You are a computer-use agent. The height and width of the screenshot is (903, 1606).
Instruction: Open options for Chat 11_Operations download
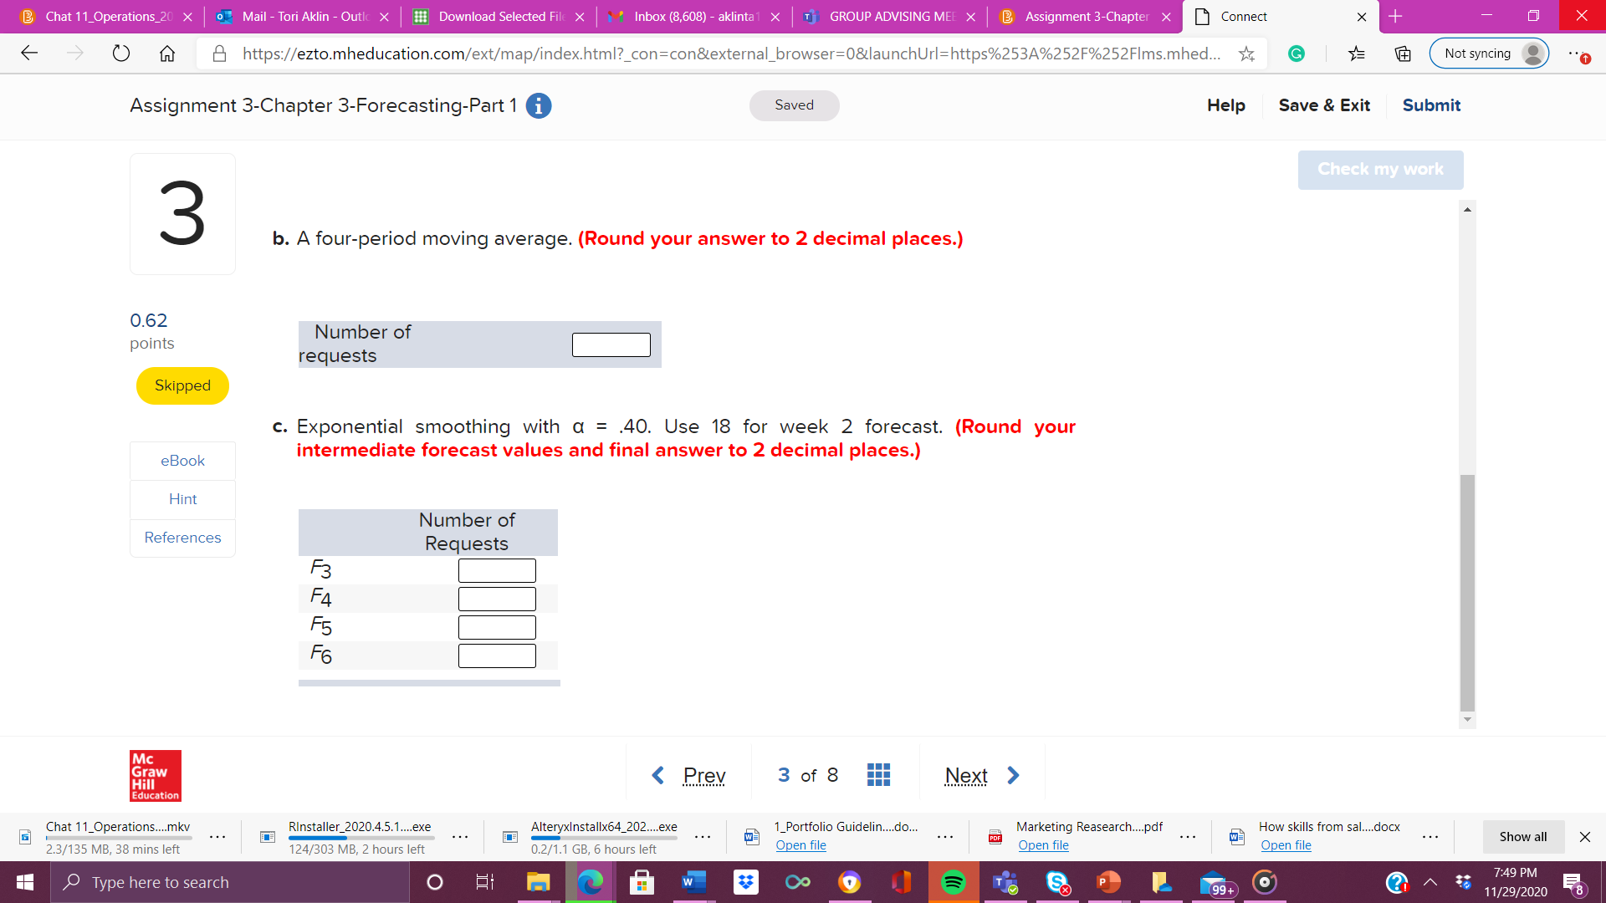(x=217, y=837)
